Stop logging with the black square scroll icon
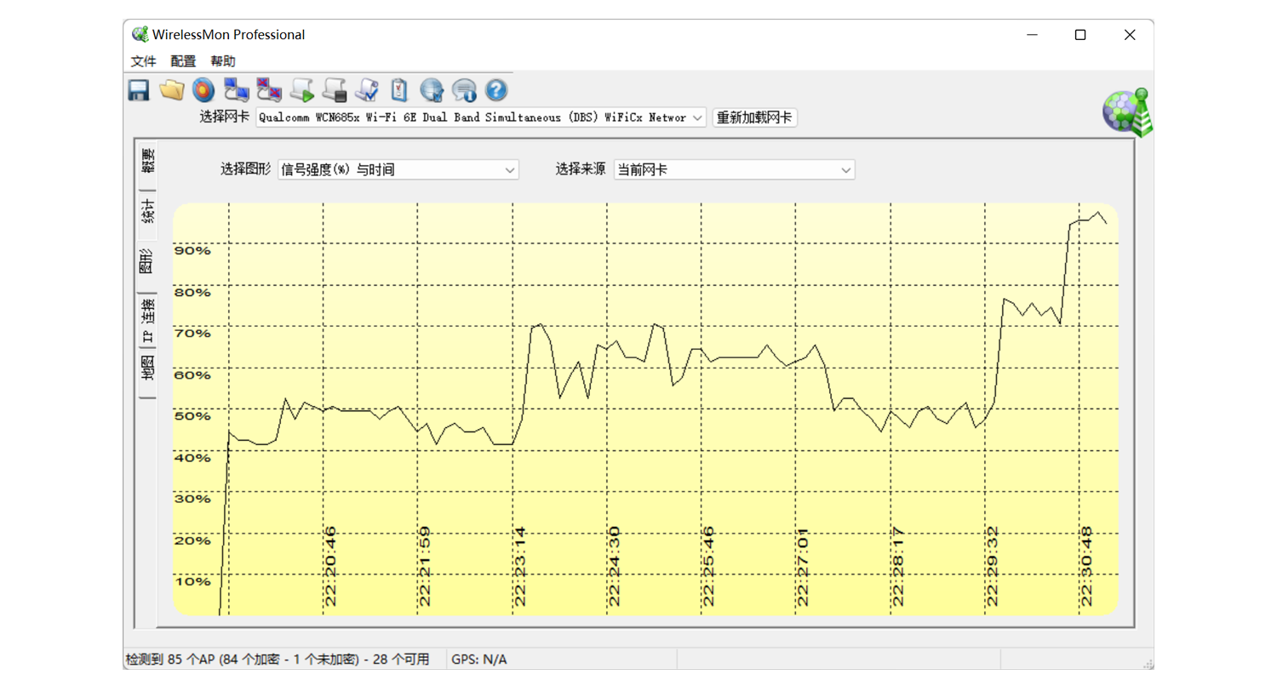This screenshot has height=697, width=1277. click(x=335, y=89)
